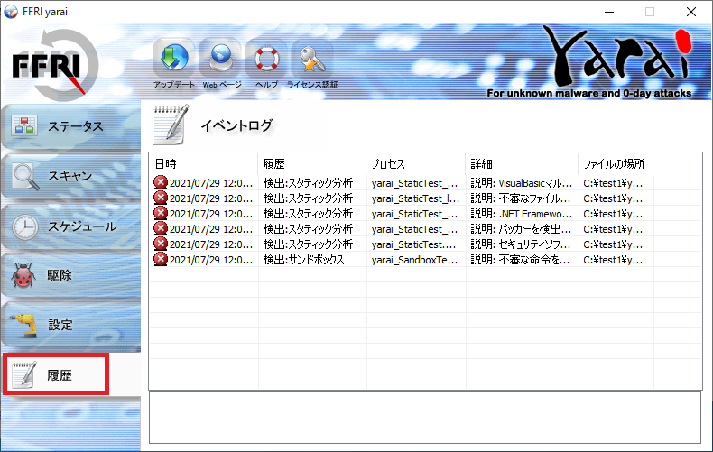Select the 検出:サンドボックス entry

304,260
